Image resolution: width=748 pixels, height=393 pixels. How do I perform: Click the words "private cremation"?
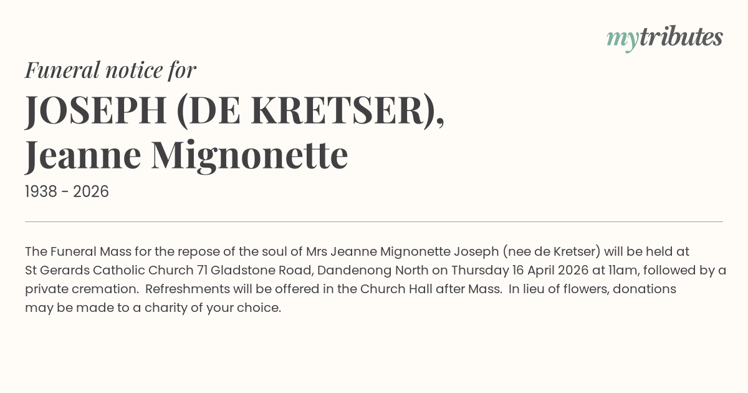(81, 289)
